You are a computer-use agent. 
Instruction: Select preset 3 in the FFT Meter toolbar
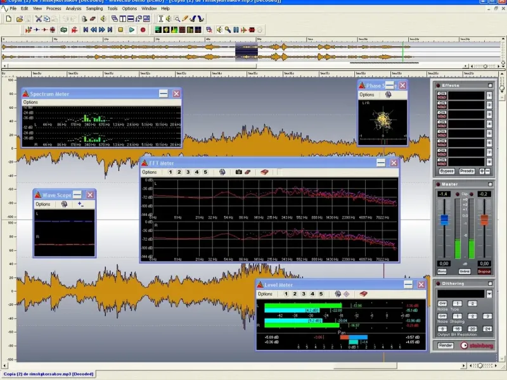(188, 172)
